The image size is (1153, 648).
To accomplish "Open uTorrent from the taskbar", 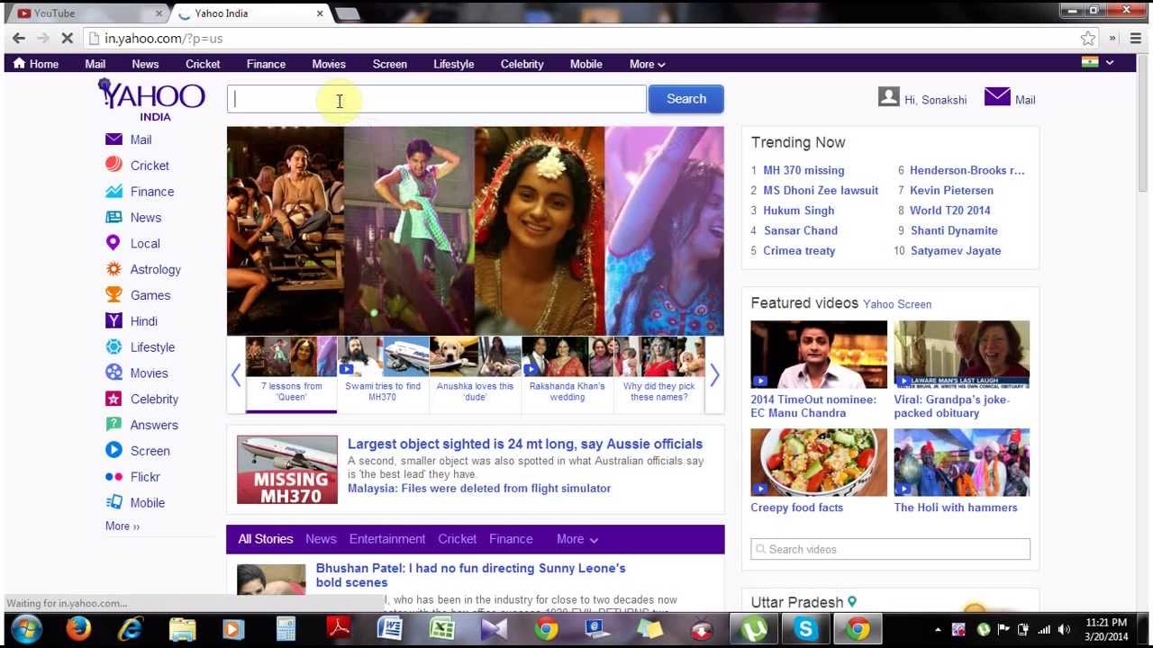I will [754, 629].
